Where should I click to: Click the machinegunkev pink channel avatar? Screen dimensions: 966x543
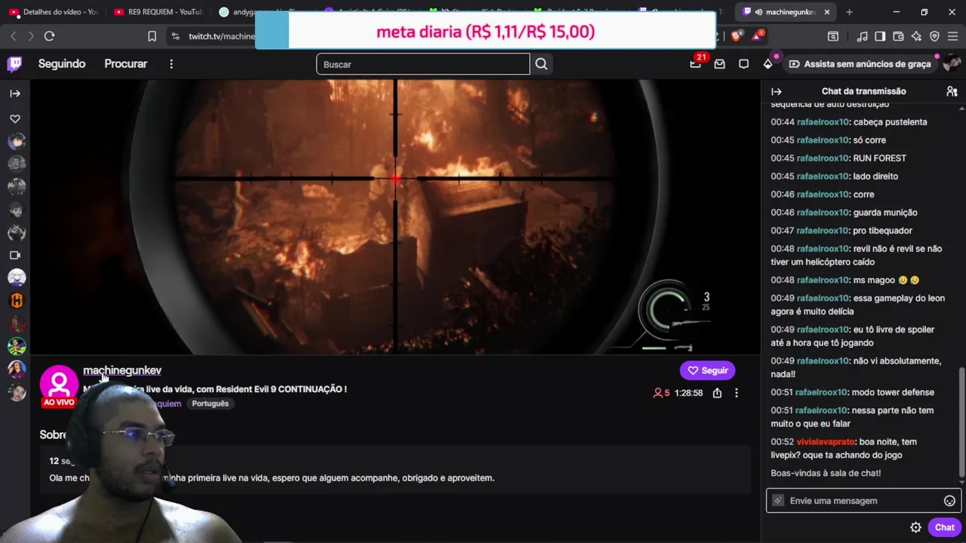59,383
